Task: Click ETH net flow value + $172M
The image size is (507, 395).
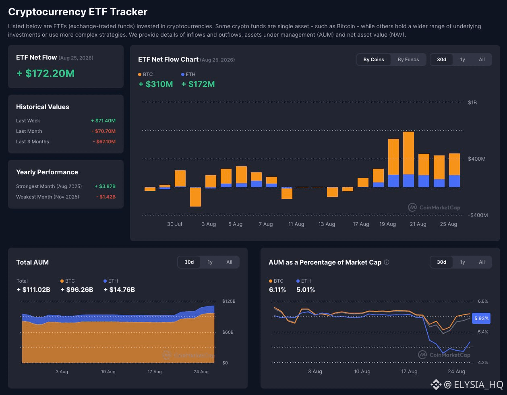Action: [198, 84]
